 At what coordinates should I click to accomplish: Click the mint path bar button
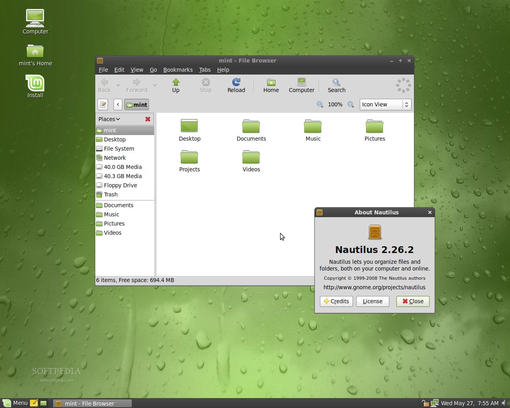(x=137, y=104)
